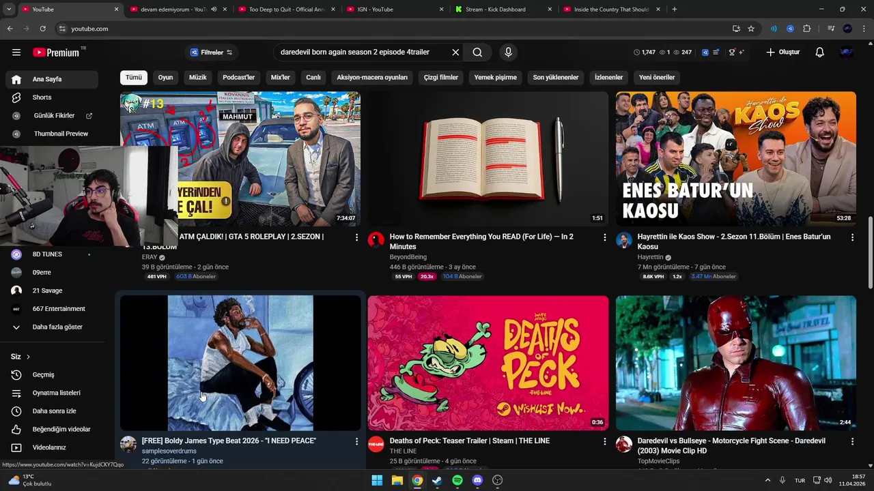Screen dimensions: 874x491
Task: Open a new browser tab
Action: (675, 10)
